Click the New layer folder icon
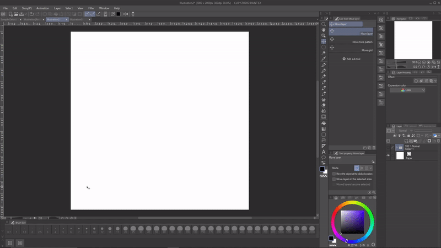 pyautogui.click(x=415, y=141)
